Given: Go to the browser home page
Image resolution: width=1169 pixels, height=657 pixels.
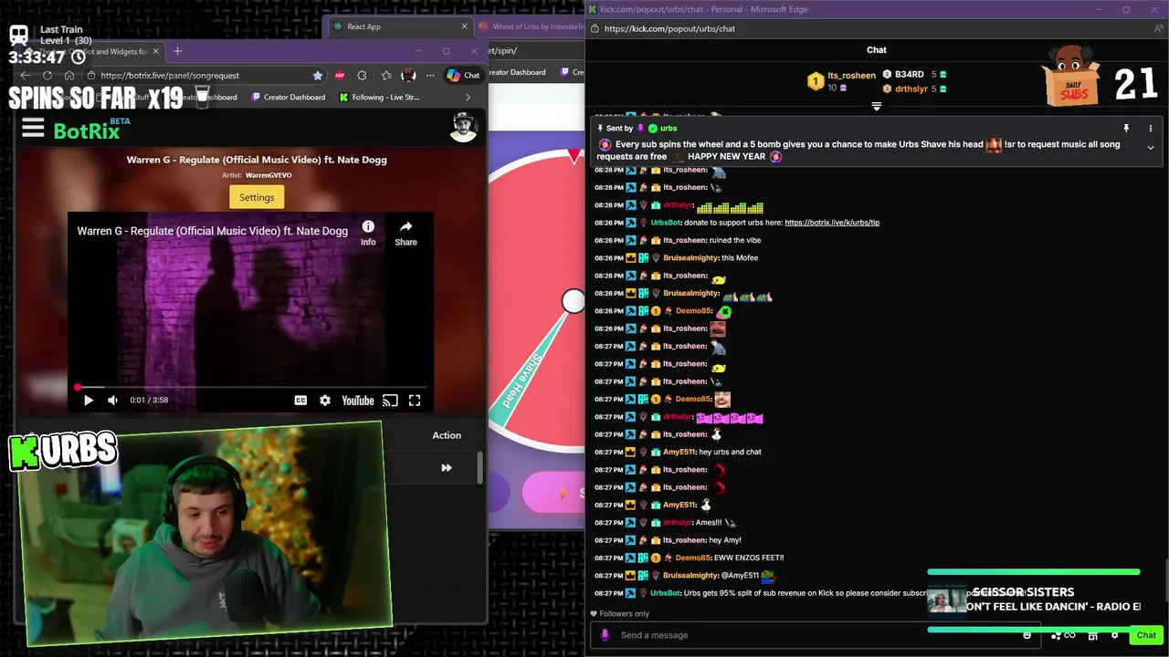Looking at the screenshot, I should click(x=69, y=76).
